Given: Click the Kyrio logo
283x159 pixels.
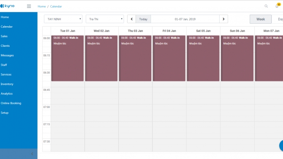Looking at the screenshot, I should [8, 6].
